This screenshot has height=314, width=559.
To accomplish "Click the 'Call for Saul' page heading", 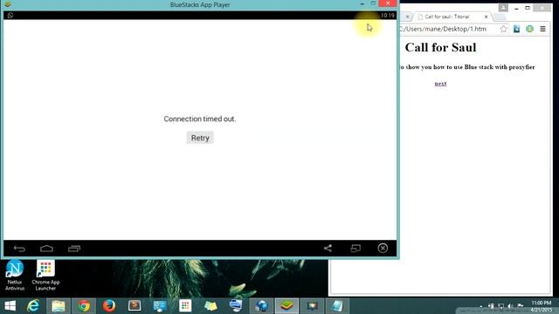I will (440, 47).
